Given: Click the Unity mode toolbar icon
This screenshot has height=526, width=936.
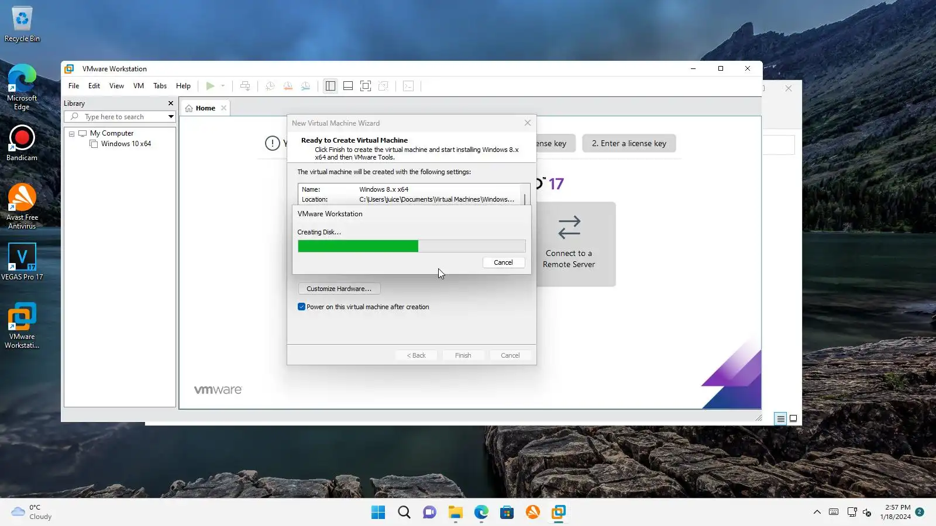Looking at the screenshot, I should (x=383, y=86).
